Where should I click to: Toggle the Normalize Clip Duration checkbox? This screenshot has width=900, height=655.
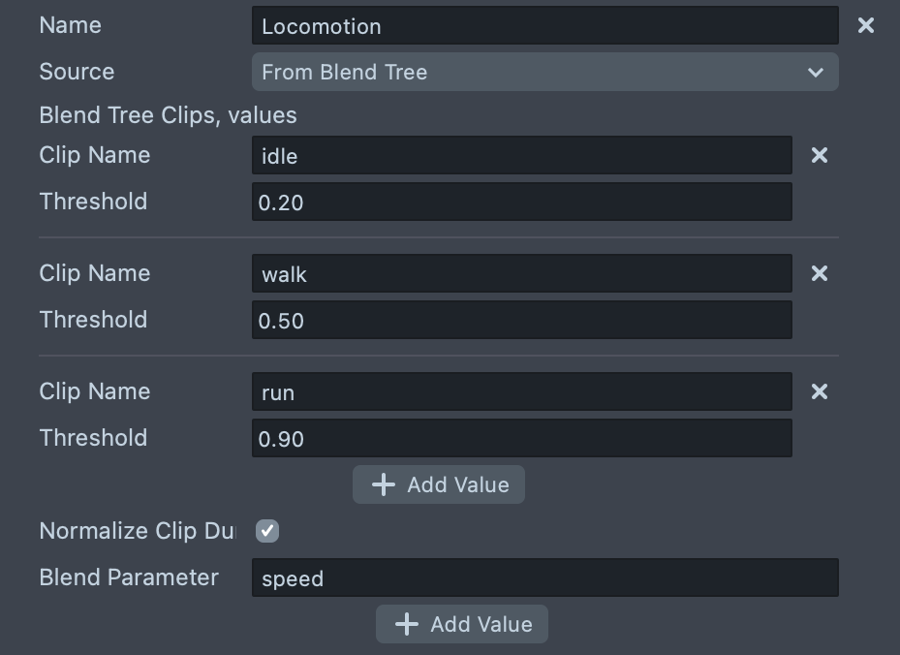pos(267,531)
